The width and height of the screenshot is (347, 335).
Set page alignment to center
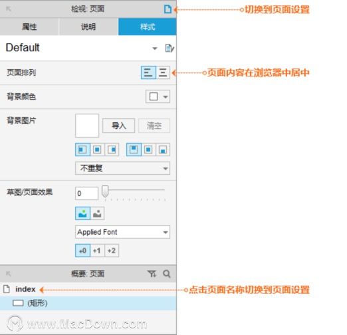[163, 72]
